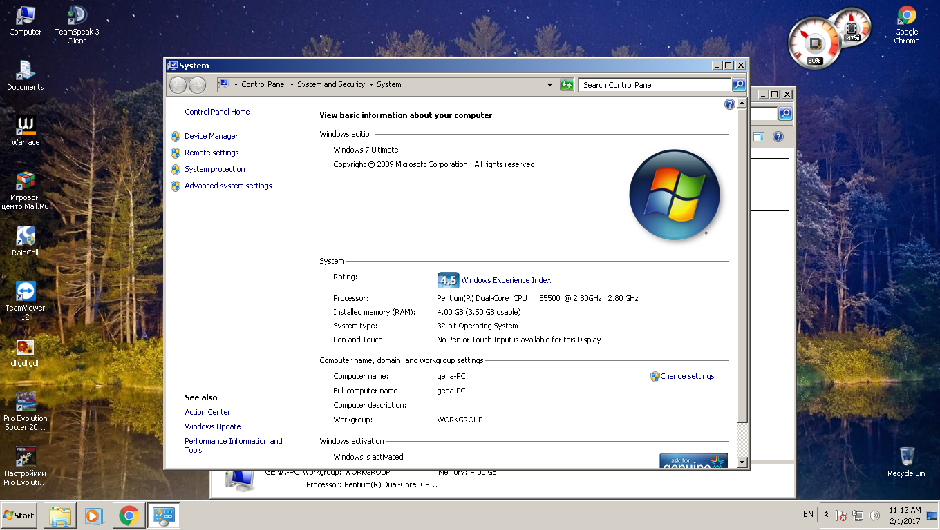Screen dimensions: 940x530
Task: Expand the address bar history dropdown
Action: coord(549,85)
